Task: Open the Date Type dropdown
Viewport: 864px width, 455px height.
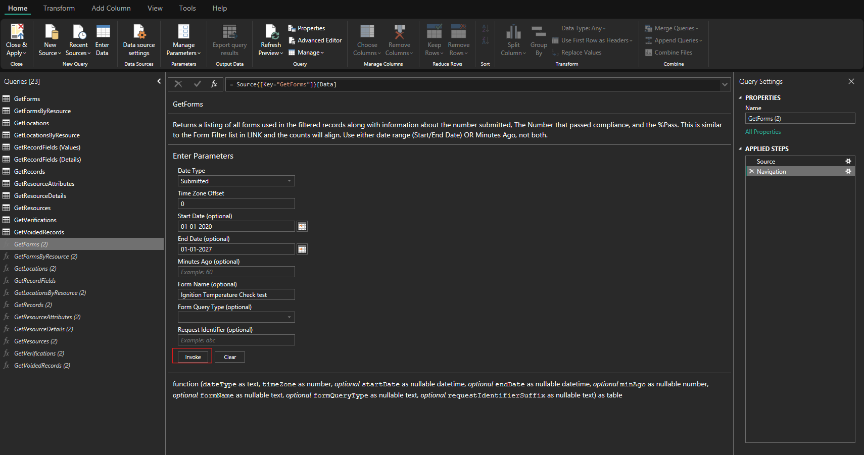Action: pos(289,181)
